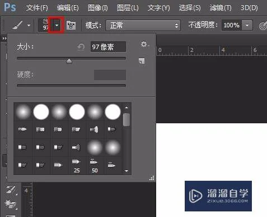This screenshot has height=217, width=267.
Task: Click the 大小 label
Action: 25,47
